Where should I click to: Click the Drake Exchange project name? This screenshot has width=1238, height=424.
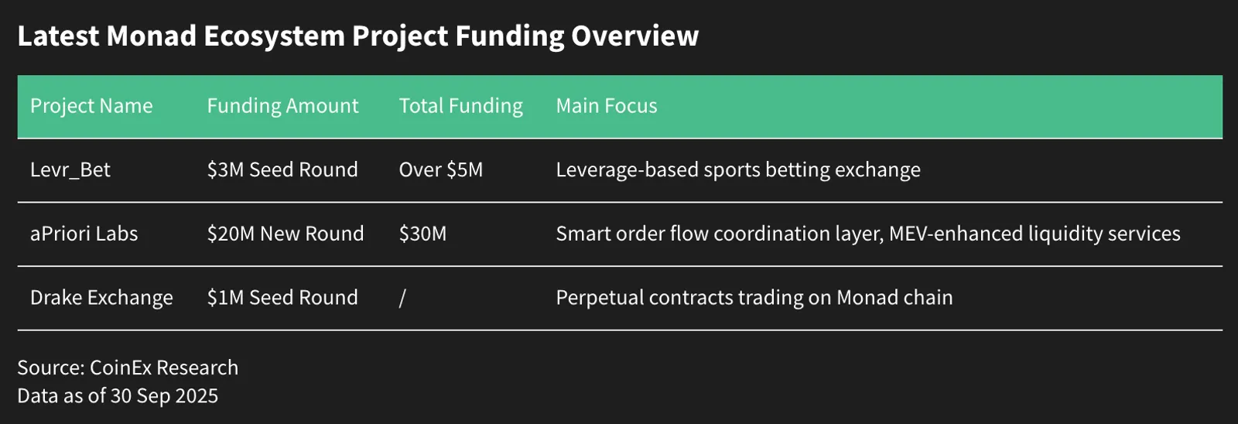(x=101, y=298)
